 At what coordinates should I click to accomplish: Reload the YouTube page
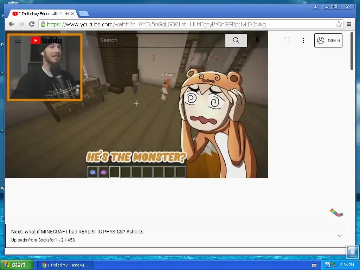(x=32, y=24)
